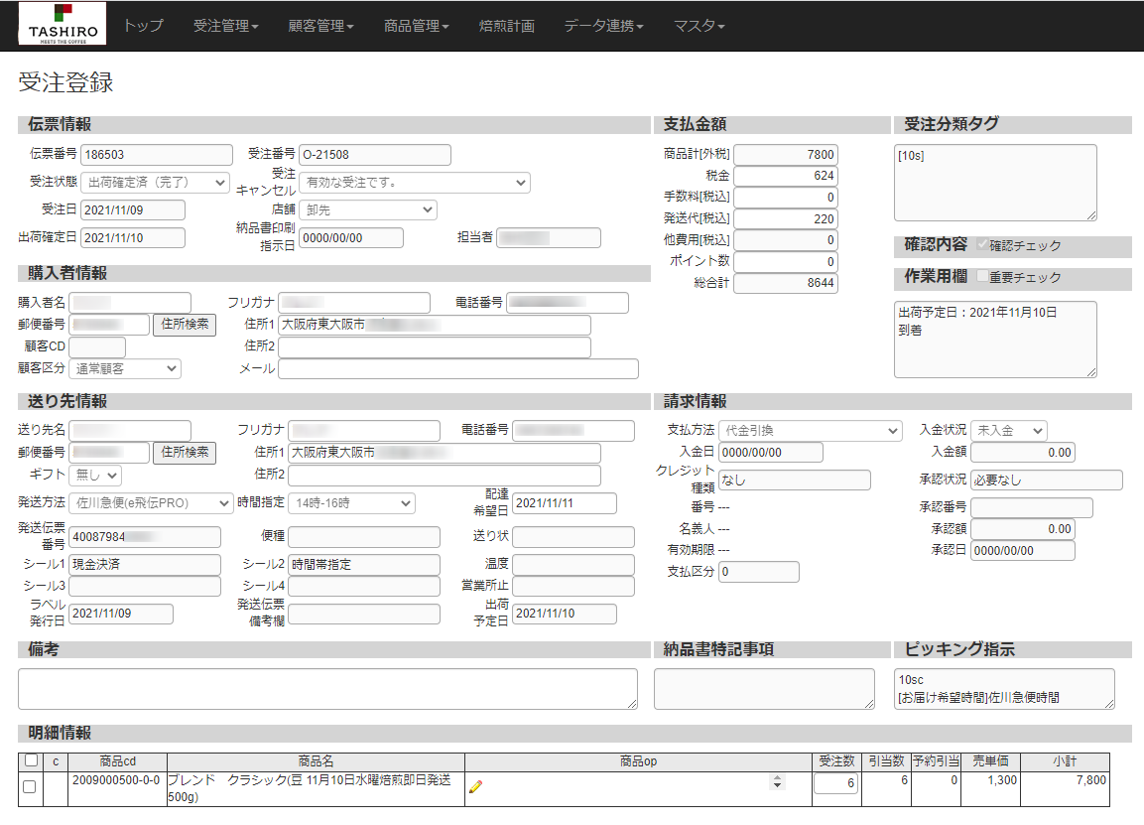The width and height of the screenshot is (1144, 825).
Task: Open the 受注管理 menu
Action: [x=225, y=26]
